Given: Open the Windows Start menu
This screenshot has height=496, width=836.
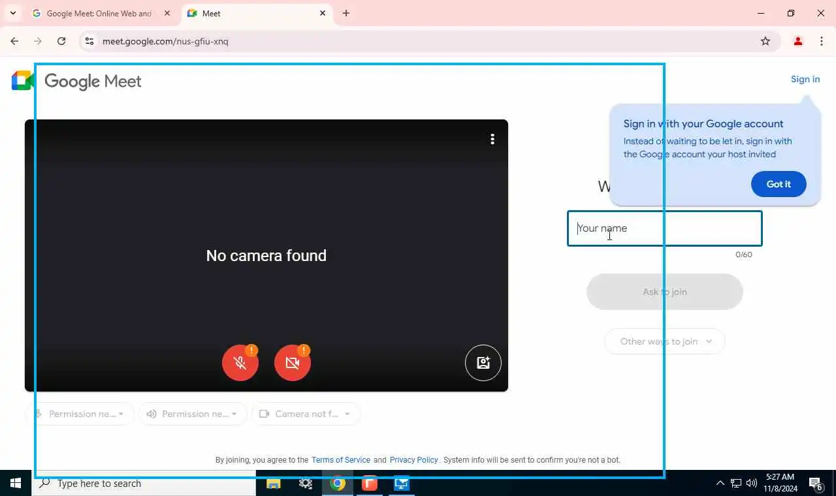Looking at the screenshot, I should [16, 484].
